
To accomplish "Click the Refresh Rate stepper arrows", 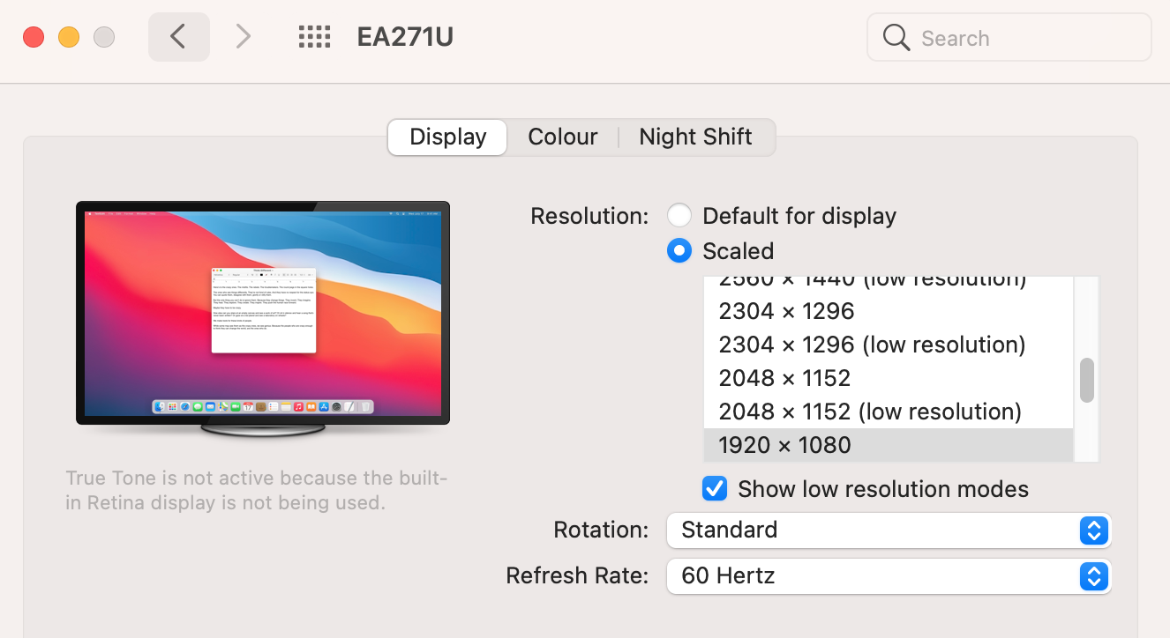I will pos(1093,576).
